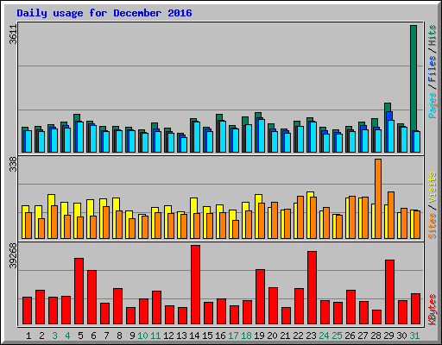Click the 3611 axis value label

13,34
